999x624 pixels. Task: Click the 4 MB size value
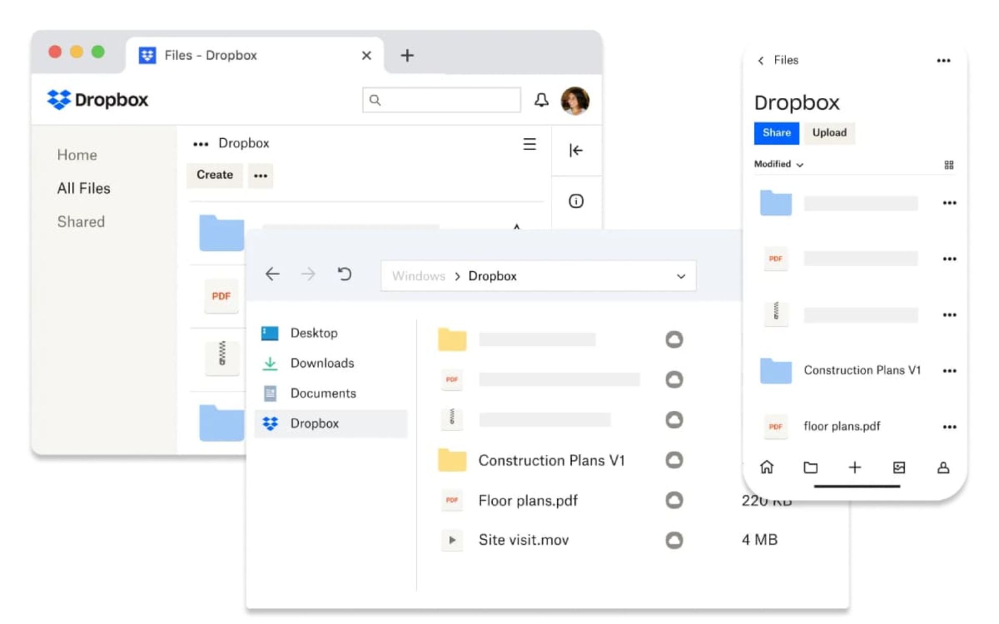tap(760, 540)
